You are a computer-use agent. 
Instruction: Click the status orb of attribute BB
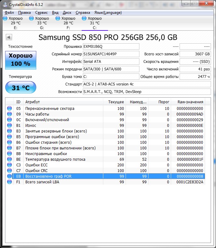coord(9,154)
